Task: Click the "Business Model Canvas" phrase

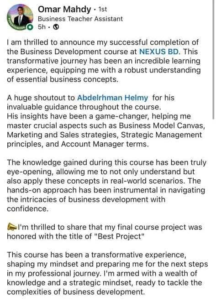Action: 161,125
